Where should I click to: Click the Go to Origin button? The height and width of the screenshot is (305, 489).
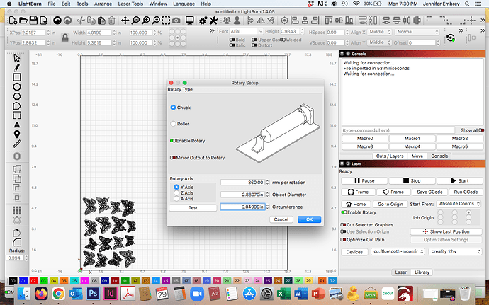(x=390, y=204)
